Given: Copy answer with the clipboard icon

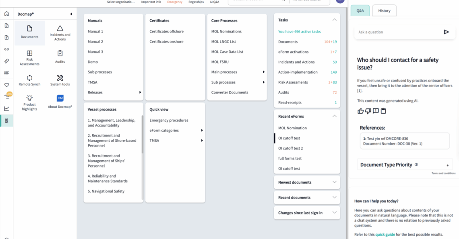Looking at the screenshot, I should click(x=383, y=111).
